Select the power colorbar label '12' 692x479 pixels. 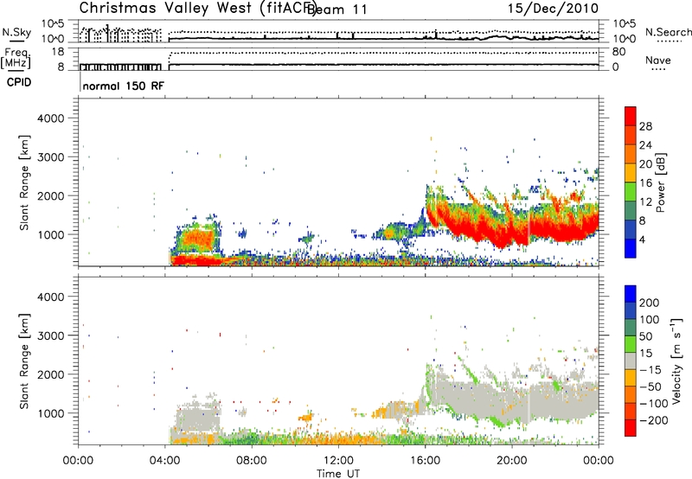click(645, 202)
